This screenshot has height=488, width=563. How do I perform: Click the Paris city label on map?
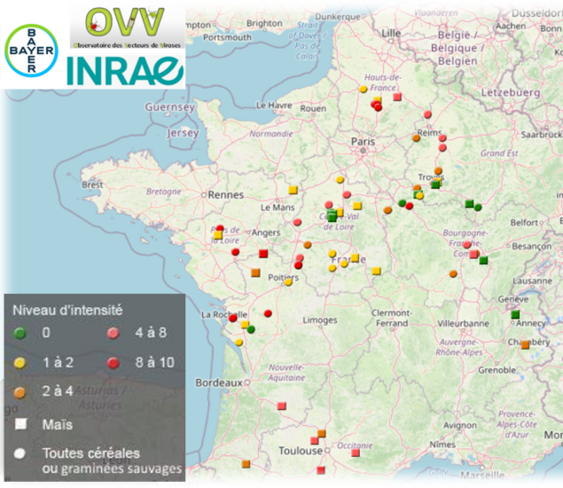(364, 141)
